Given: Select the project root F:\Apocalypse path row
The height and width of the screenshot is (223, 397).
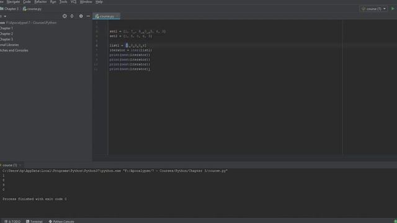Looking at the screenshot, I should coord(29,23).
